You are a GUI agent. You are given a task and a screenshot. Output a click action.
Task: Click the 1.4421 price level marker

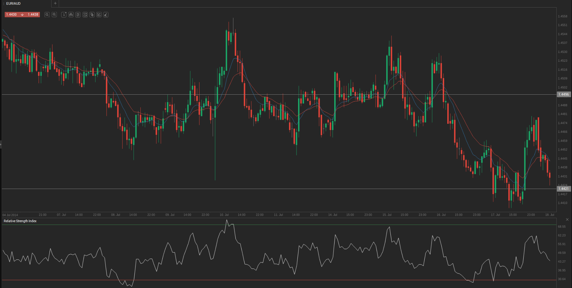(564, 189)
